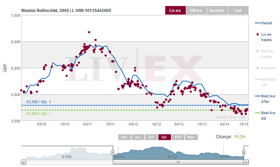Click the 5,000 y-axis label
Screen dimensions: 280x167
pos(15,68)
